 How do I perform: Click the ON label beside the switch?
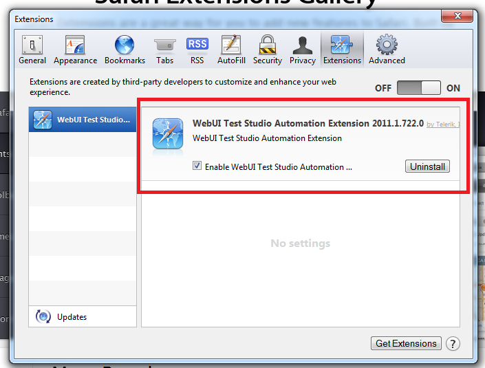coord(453,88)
